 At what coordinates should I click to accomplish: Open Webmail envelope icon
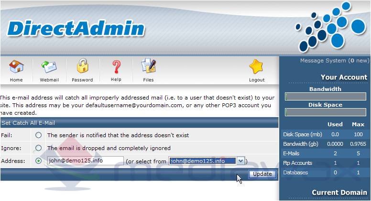[49, 67]
